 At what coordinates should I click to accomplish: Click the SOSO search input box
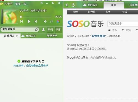(123, 24)
